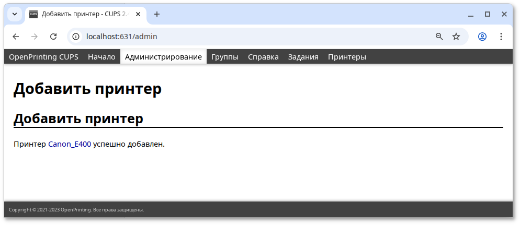Select the Добавить принтер browser tab
Viewport: 520px width, 225px height.
(x=86, y=15)
